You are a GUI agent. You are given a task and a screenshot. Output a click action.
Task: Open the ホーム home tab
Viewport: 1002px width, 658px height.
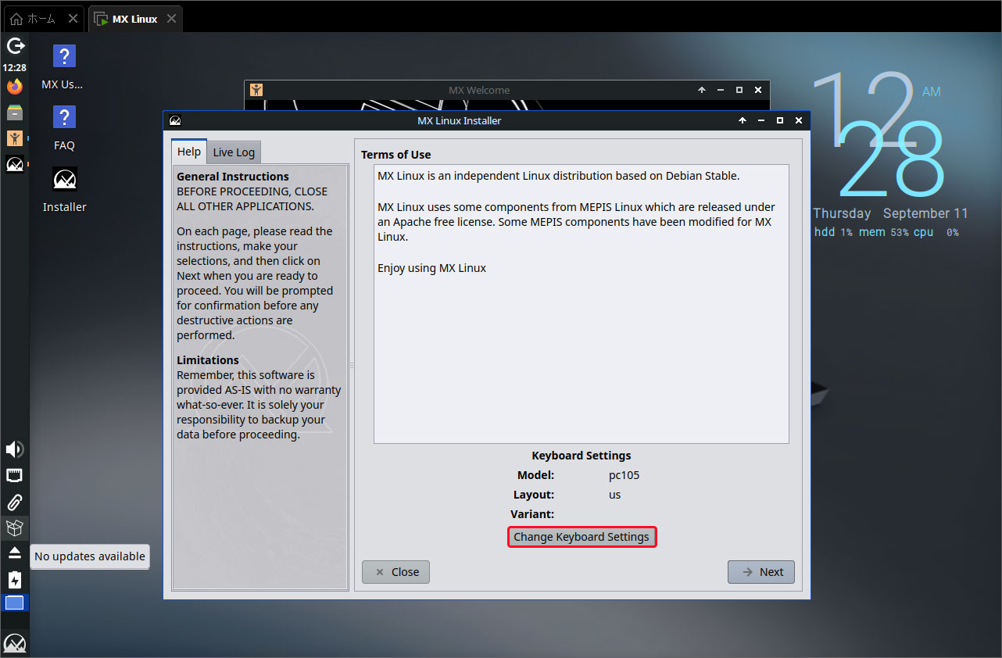pyautogui.click(x=43, y=19)
